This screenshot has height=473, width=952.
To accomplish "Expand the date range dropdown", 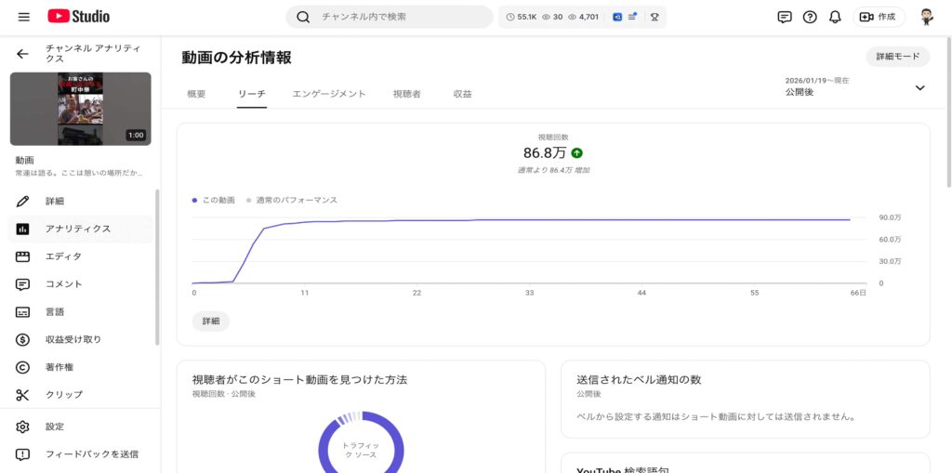I will (x=919, y=87).
